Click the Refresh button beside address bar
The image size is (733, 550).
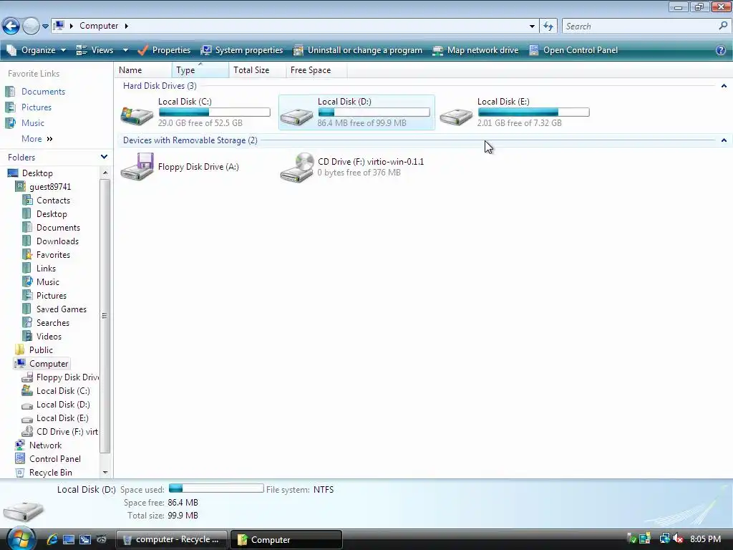548,26
